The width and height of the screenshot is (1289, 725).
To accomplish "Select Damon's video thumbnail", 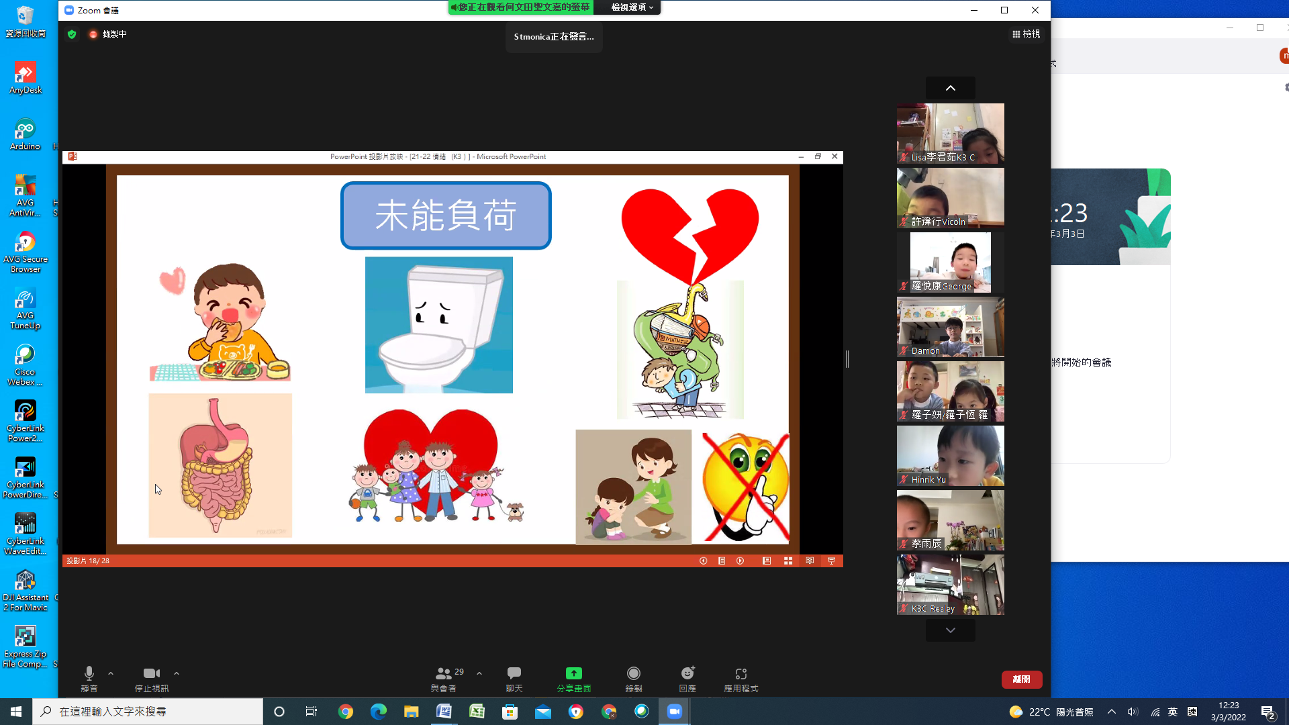I will (x=951, y=327).
